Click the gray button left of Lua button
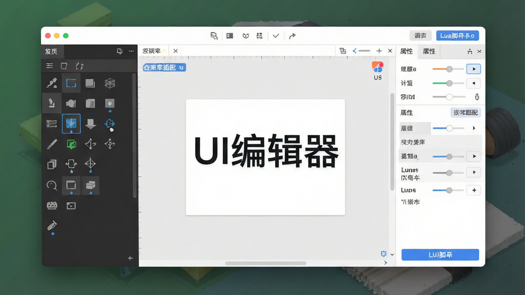 pyautogui.click(x=420, y=35)
